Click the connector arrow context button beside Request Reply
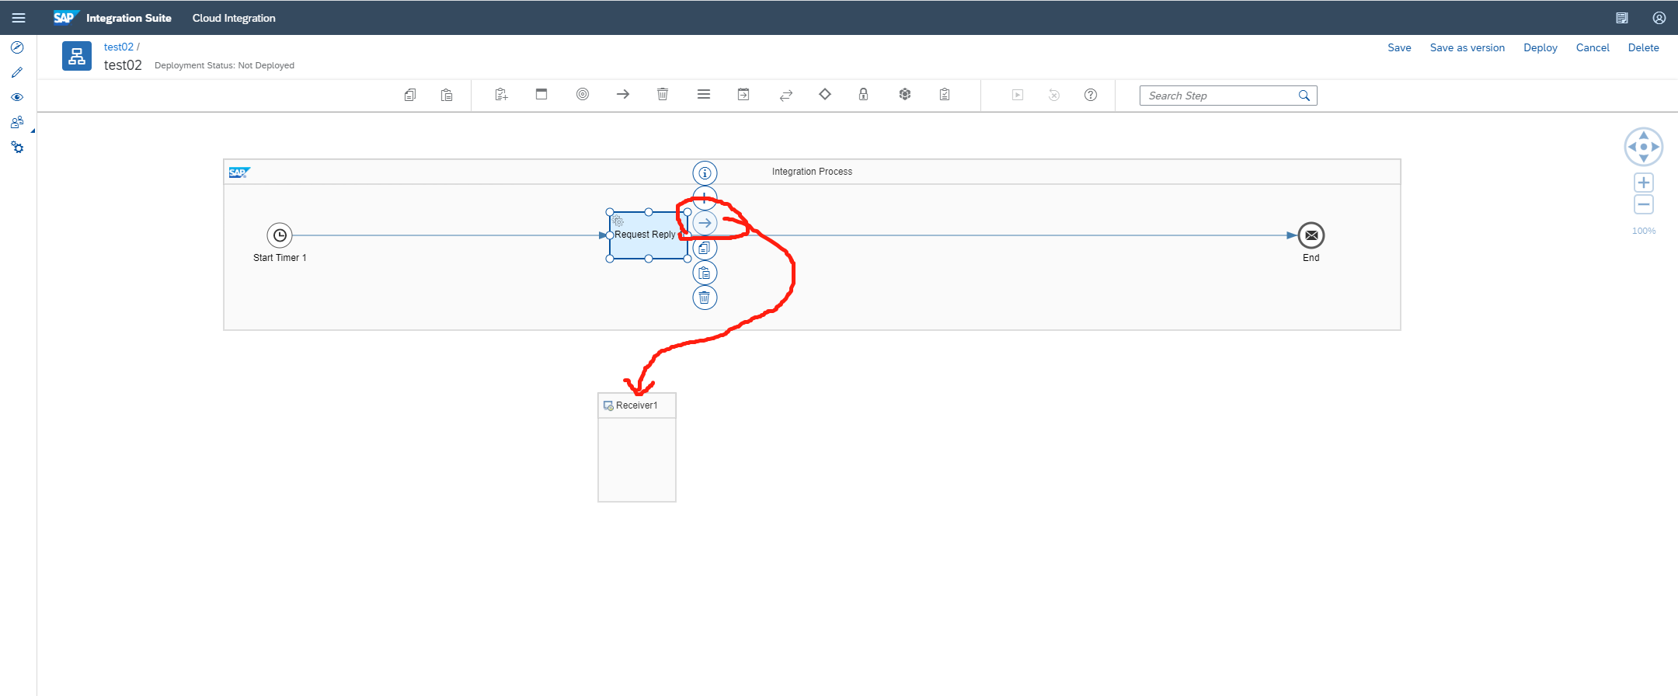This screenshot has width=1678, height=696. click(x=705, y=223)
